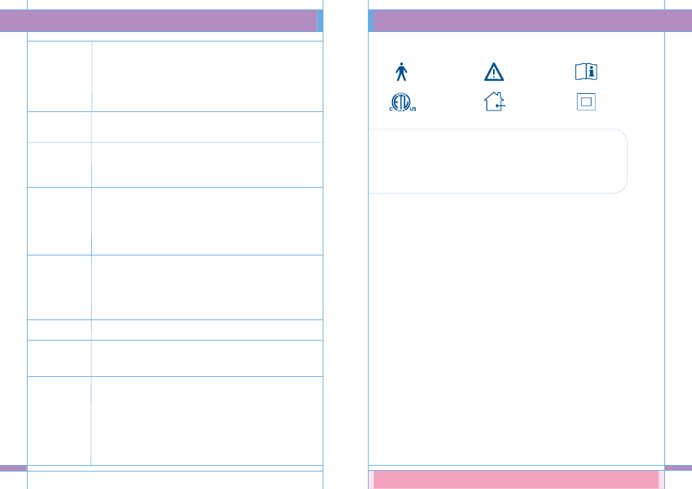Click the pink footer bar on right page

516,480
